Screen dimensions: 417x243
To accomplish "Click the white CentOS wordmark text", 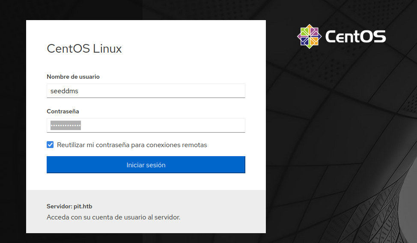I will coord(355,37).
